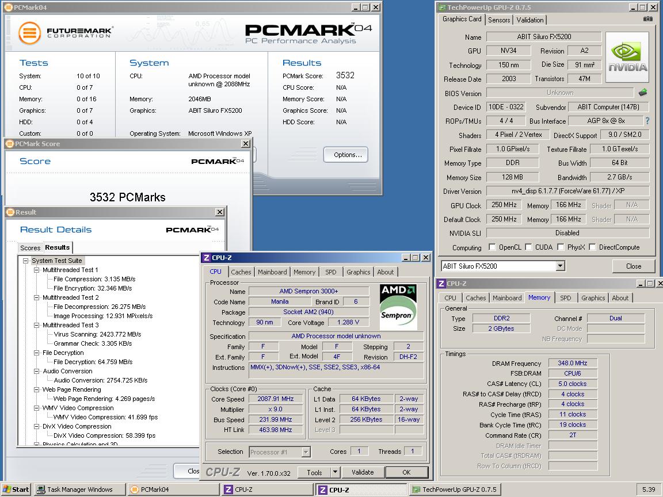Viewport: 663px width, 497px height.
Task: Click the PCMark Score window title icon
Action: tap(10, 144)
